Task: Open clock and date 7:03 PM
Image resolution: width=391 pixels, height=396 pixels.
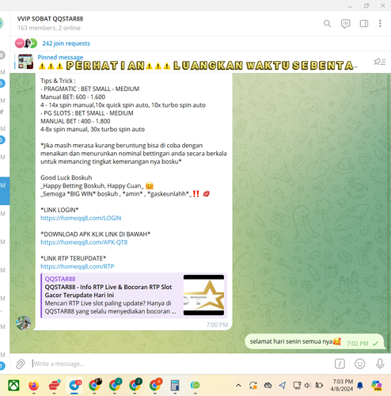Action: click(342, 386)
